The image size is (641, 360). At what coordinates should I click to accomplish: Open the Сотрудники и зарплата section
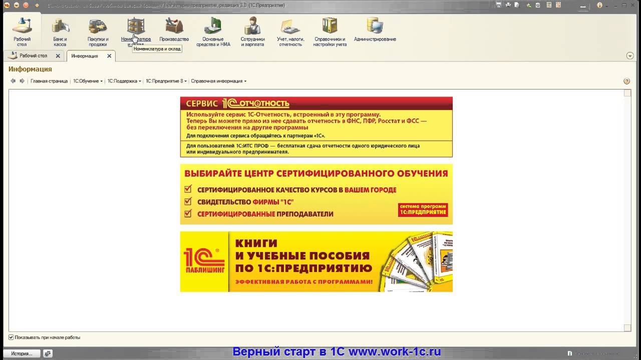tap(252, 31)
